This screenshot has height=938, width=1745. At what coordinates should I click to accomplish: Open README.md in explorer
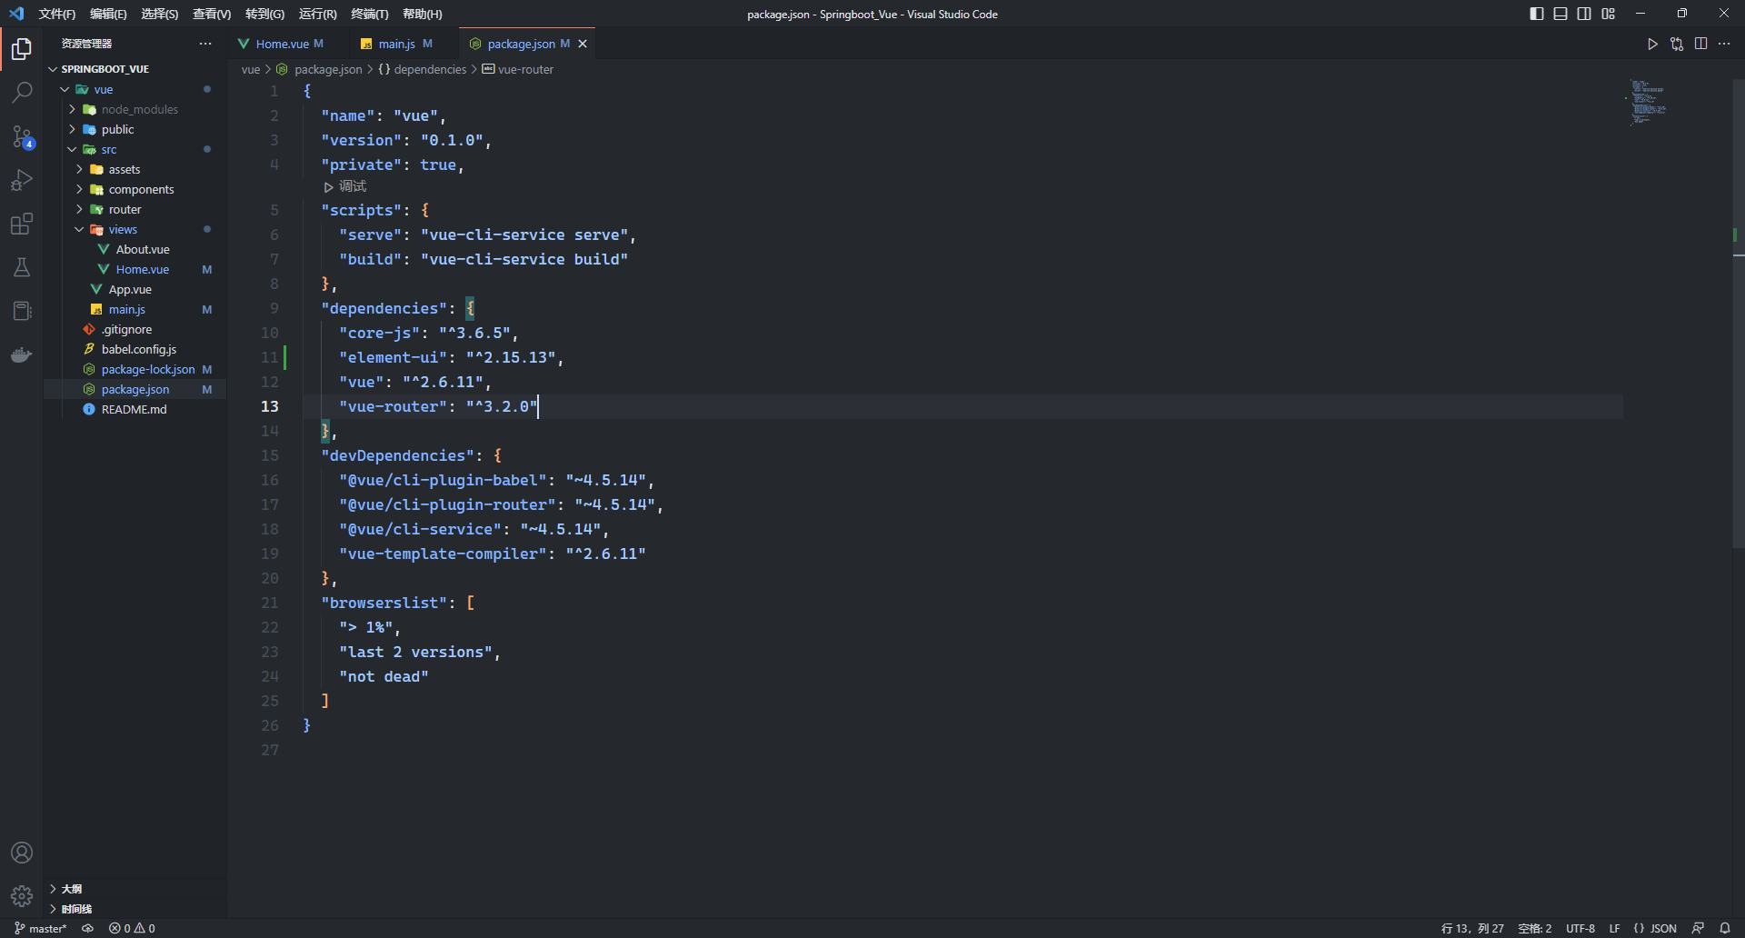click(x=135, y=409)
